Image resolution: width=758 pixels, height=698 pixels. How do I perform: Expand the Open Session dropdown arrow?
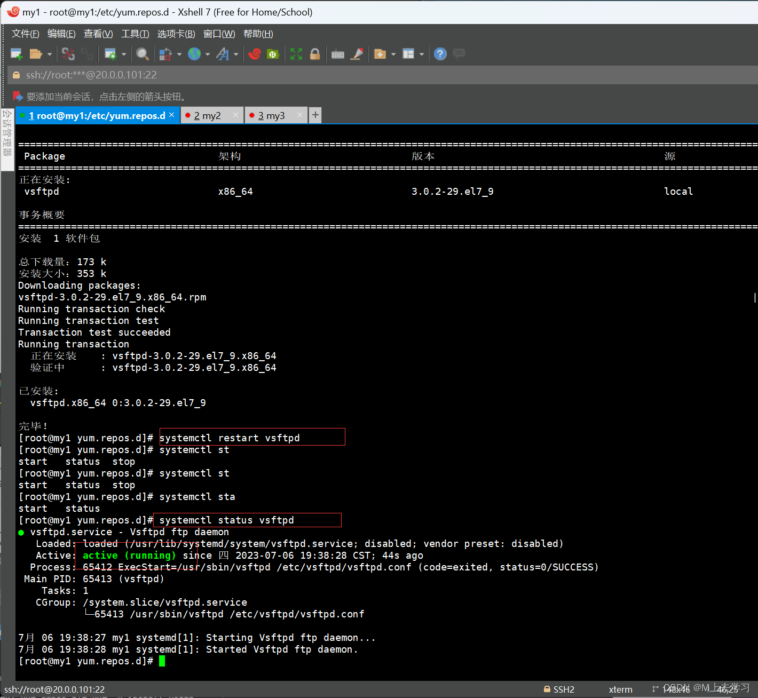50,54
